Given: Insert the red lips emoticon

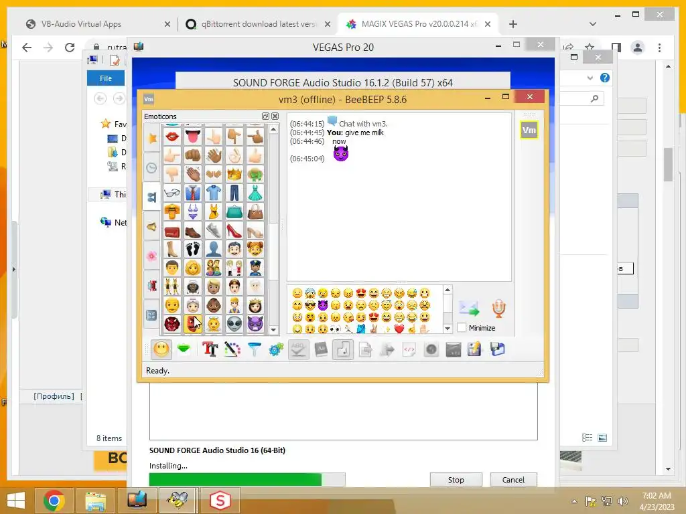Looking at the screenshot, I should click(172, 137).
